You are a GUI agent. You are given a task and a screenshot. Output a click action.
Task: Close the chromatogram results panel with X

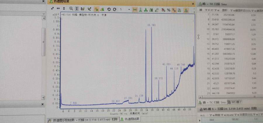click(193, 4)
